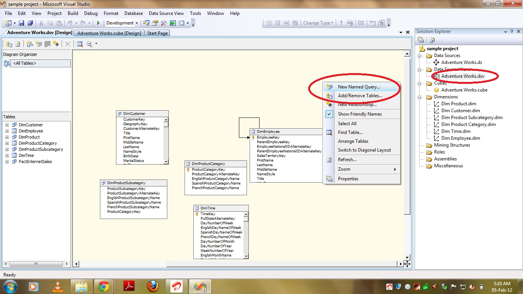Select <All Tables> in Diagram Organizer

25,63
